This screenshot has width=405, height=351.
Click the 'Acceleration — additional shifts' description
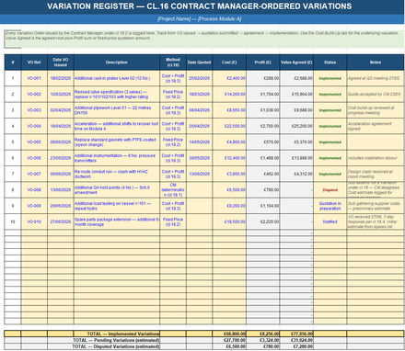point(117,126)
